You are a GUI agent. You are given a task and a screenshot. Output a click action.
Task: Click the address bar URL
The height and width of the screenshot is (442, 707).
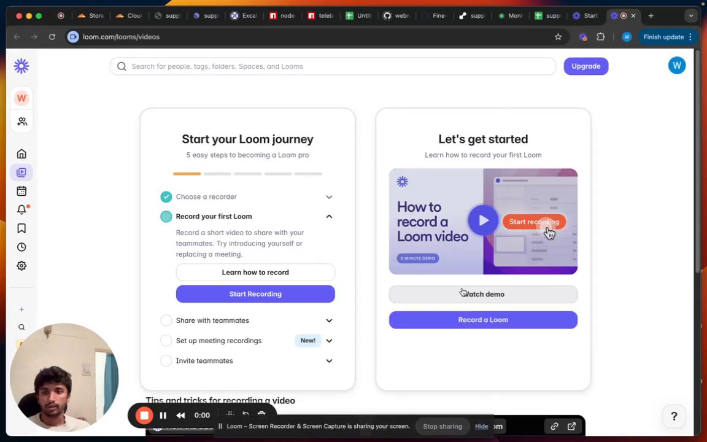point(121,37)
